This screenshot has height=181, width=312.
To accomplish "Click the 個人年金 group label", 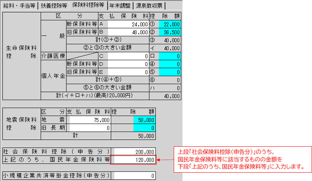I will pyautogui.click(x=53, y=76).
